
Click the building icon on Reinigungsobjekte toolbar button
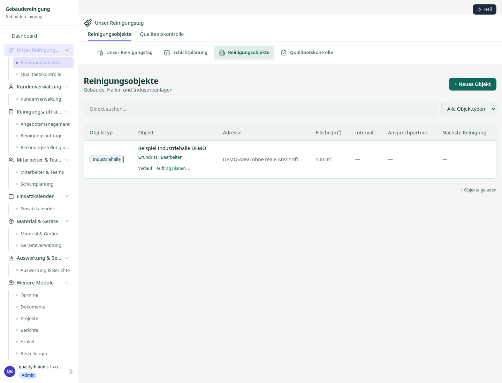tap(222, 53)
